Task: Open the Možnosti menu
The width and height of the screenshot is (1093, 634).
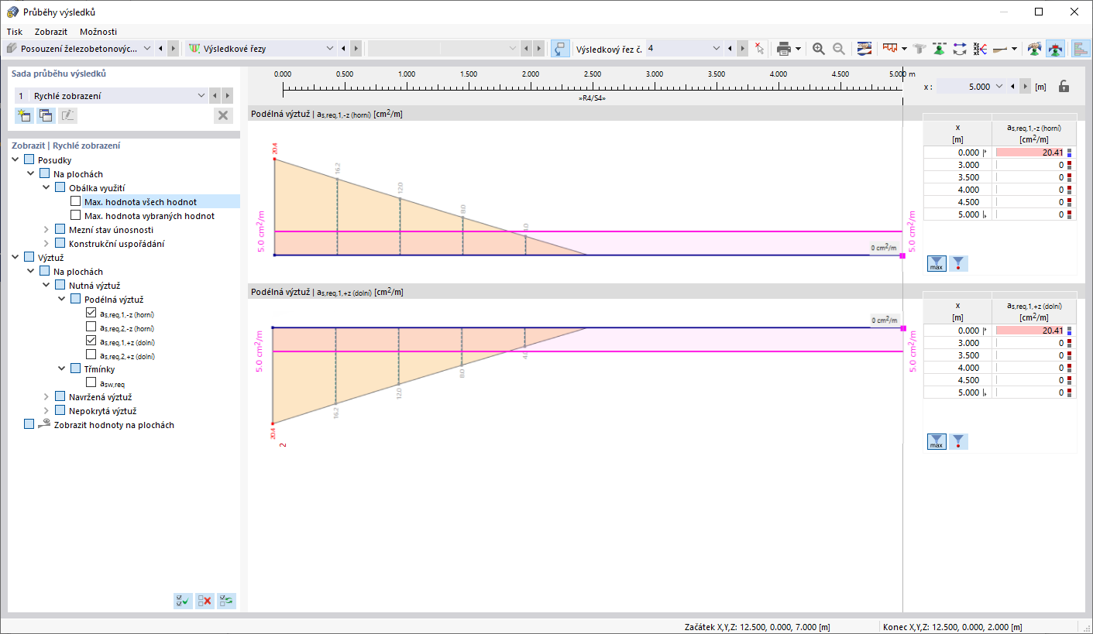Action: point(98,32)
